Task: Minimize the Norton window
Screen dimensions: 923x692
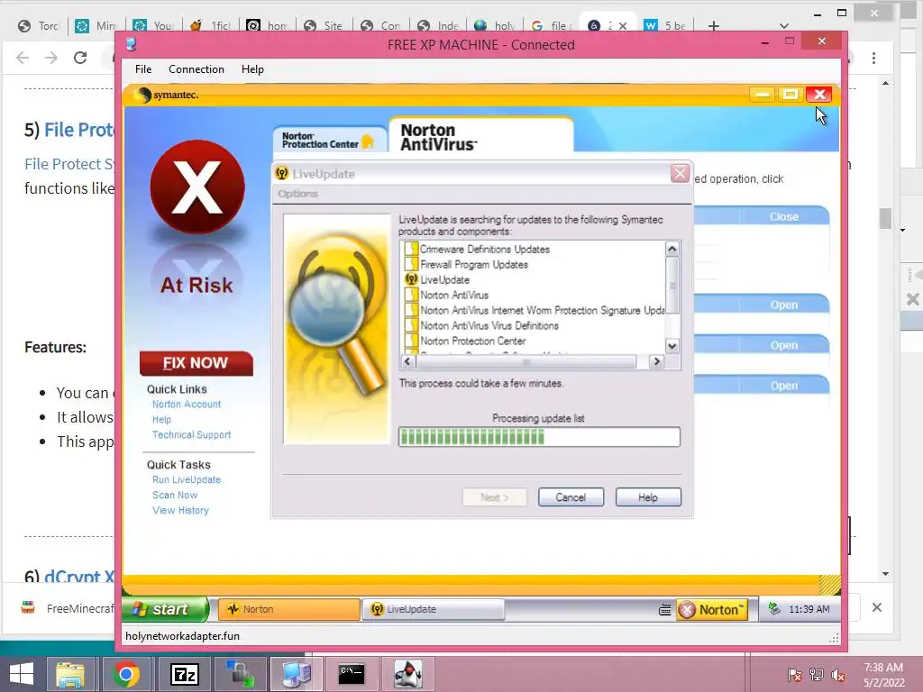Action: point(763,94)
